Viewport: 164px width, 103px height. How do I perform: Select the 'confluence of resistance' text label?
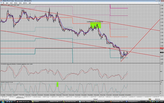tap(95, 22)
